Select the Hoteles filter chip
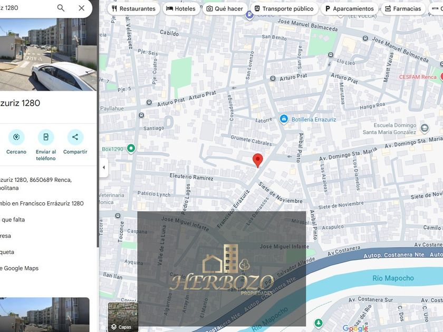The image size is (443, 332). coord(181,9)
